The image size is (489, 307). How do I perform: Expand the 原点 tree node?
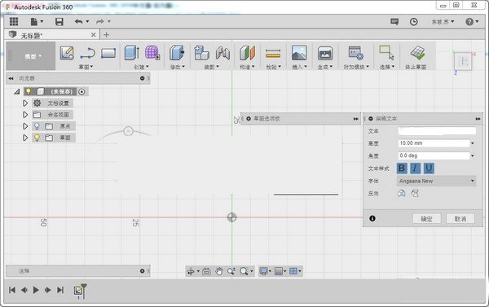(25, 126)
